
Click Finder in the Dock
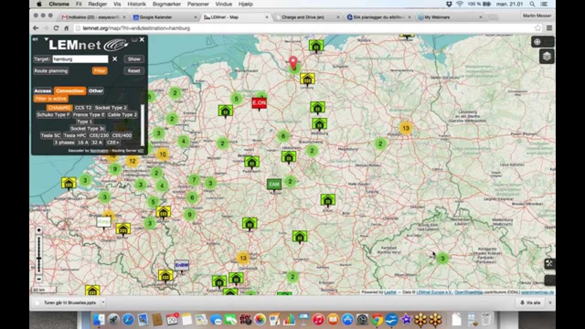[99, 319]
